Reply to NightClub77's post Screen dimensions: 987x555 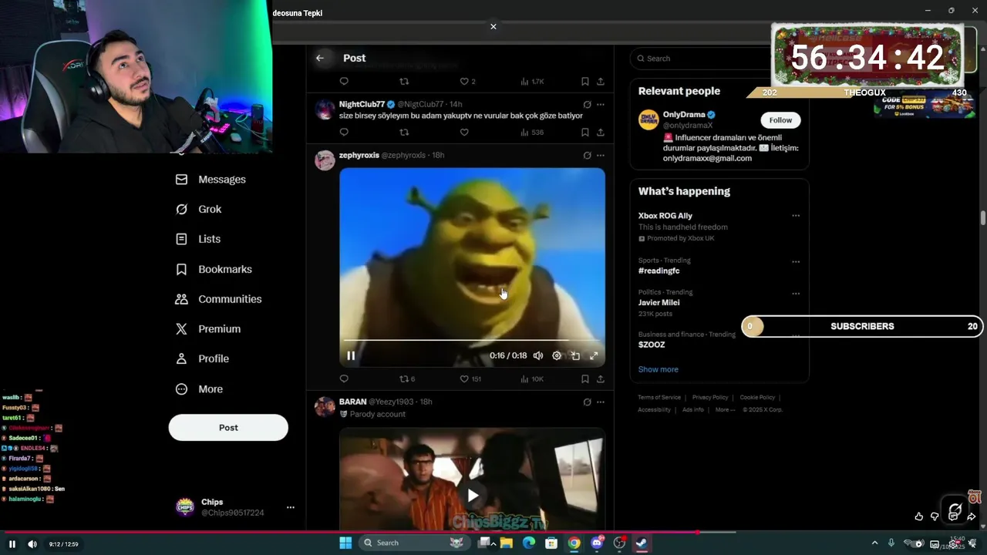(344, 133)
